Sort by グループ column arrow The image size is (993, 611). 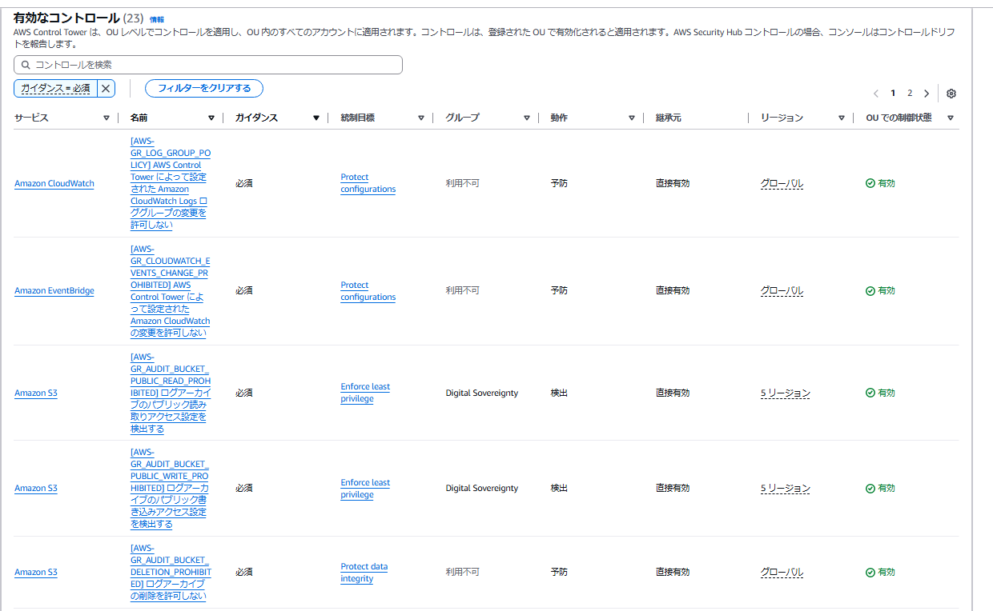pos(527,118)
